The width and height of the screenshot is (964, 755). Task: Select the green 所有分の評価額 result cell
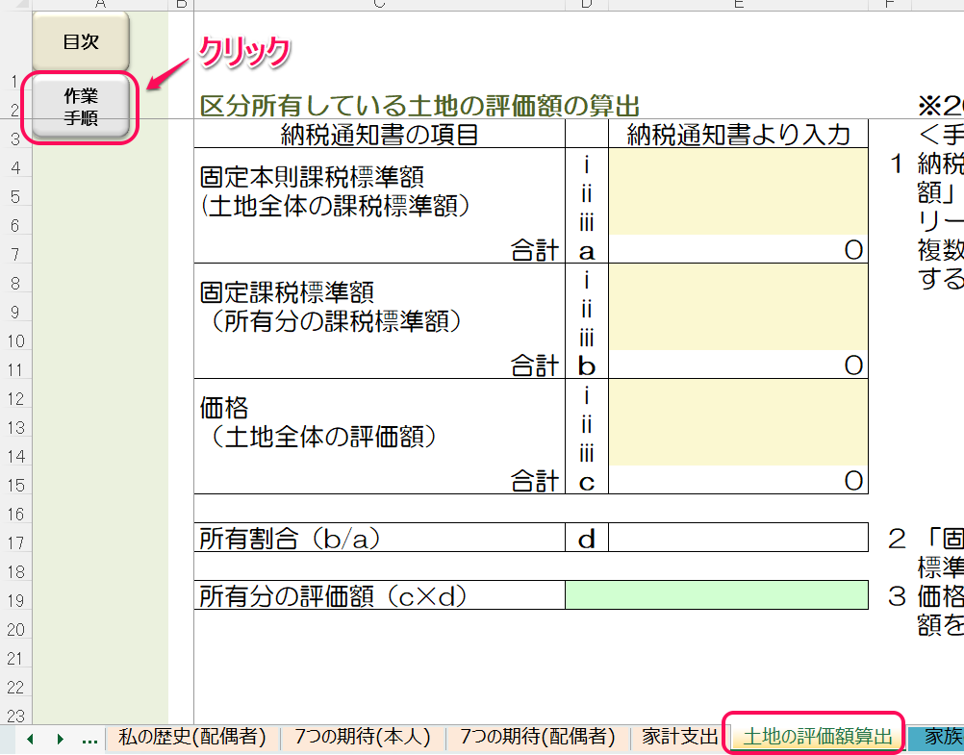(x=716, y=596)
